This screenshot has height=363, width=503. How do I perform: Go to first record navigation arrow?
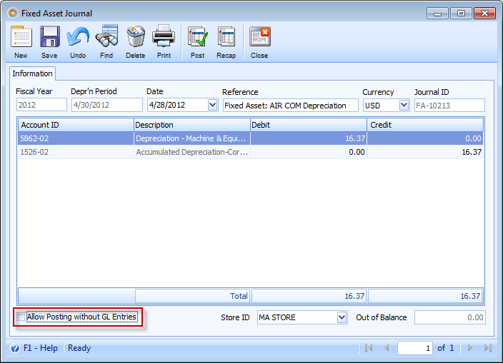(369, 347)
